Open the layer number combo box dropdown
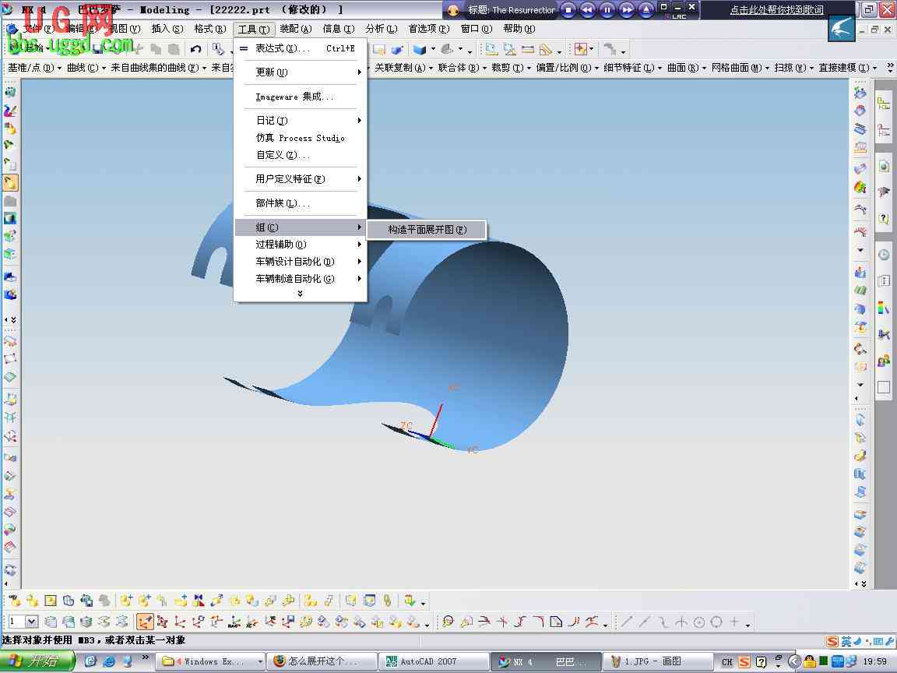This screenshot has width=897, height=673. 31,621
